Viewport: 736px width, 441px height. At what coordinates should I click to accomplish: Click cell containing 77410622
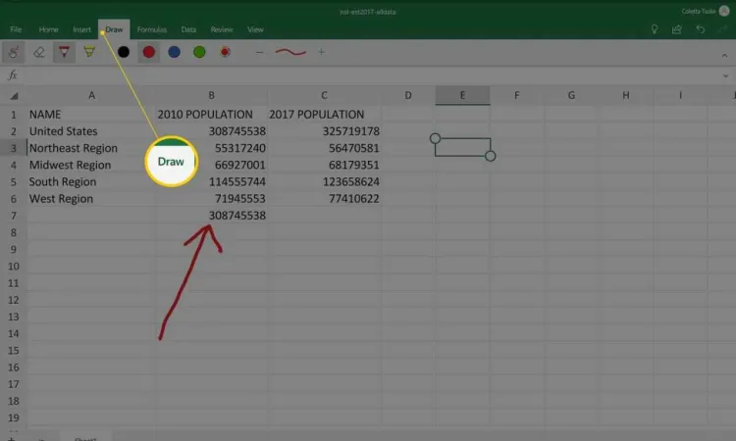coord(324,199)
